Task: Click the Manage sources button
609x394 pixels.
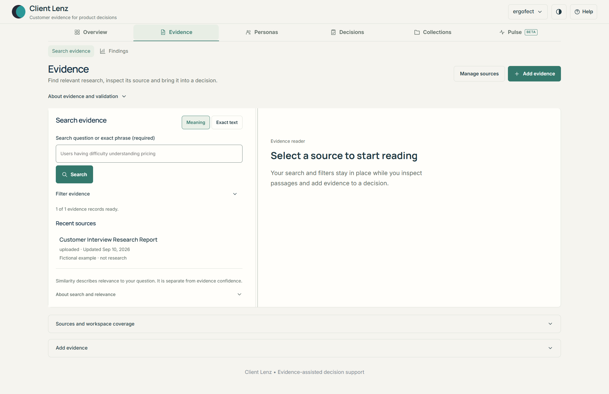Action: coord(479,74)
